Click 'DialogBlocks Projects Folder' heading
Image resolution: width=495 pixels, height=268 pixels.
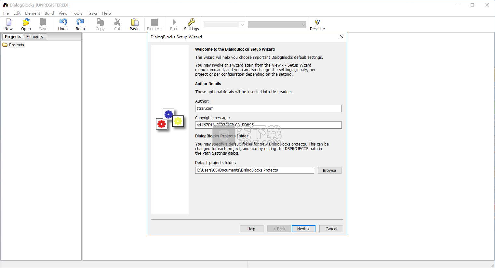[221, 136]
